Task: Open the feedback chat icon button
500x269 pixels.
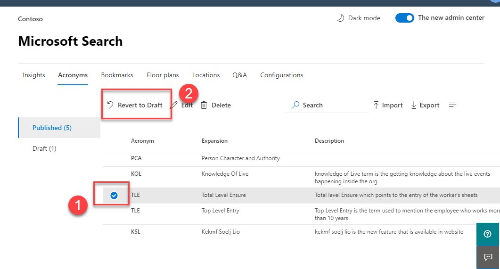Action: 488,257
